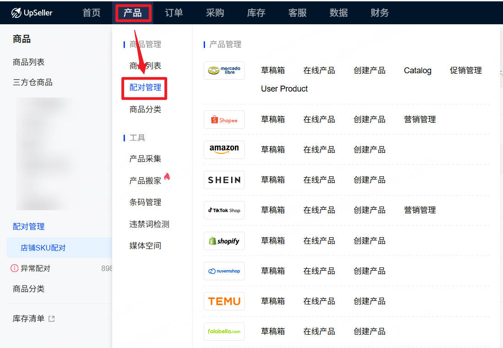
Task: Select the Shopee platform logo
Action: pyautogui.click(x=224, y=120)
